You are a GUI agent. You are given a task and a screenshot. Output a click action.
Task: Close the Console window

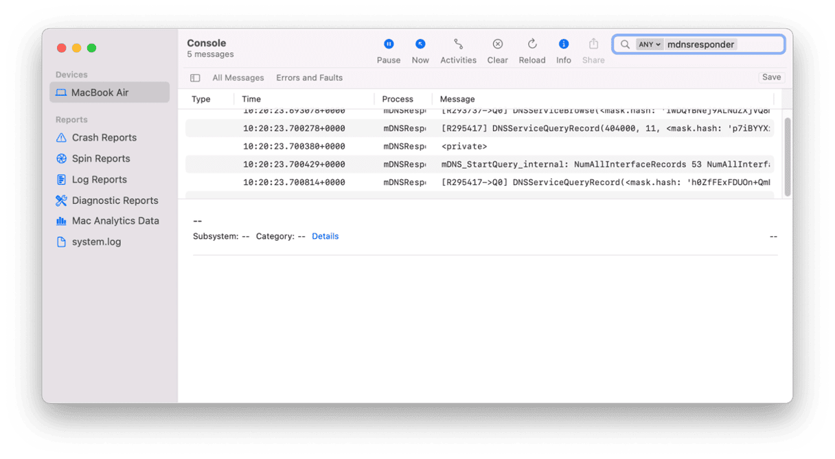pyautogui.click(x=62, y=48)
